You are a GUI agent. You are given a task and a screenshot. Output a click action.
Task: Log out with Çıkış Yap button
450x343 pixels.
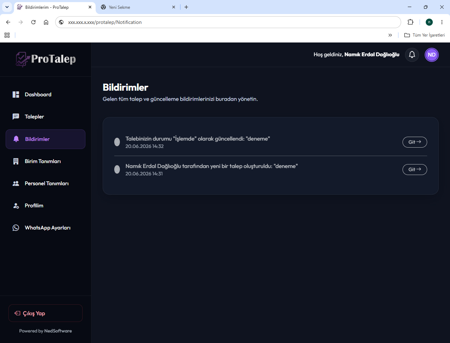[x=45, y=313]
